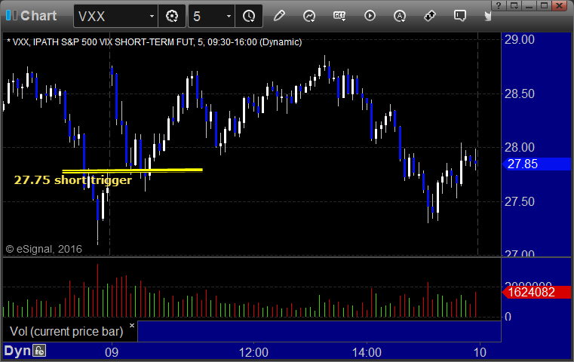Open the comment bubble icon
This screenshot has width=574, height=362.
pyautogui.click(x=460, y=16)
